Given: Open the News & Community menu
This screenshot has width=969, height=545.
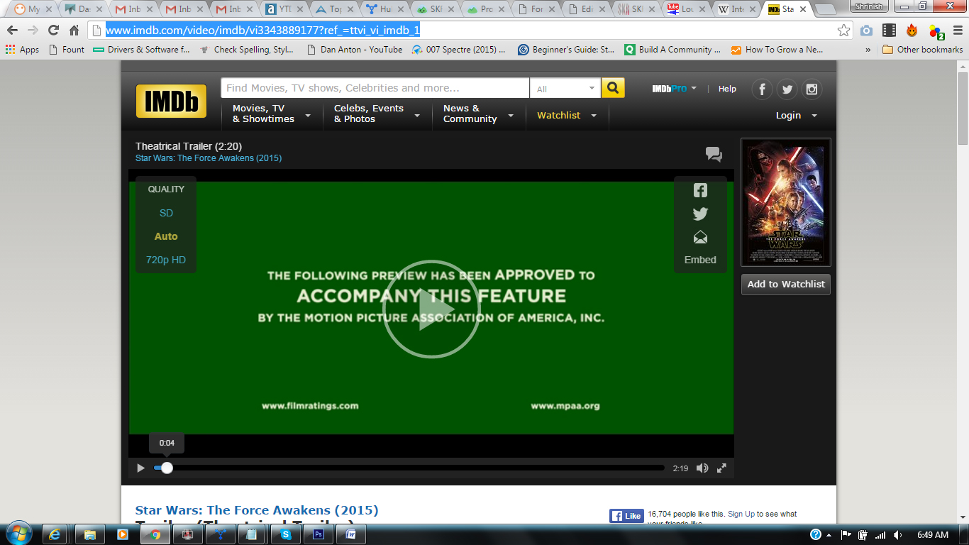Looking at the screenshot, I should 471,115.
